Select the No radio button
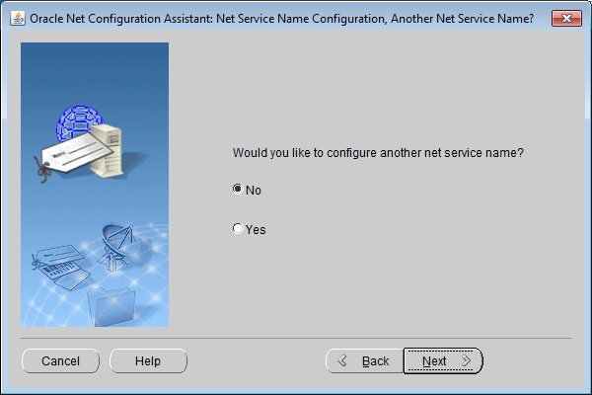The height and width of the screenshot is (395, 592). click(x=238, y=189)
